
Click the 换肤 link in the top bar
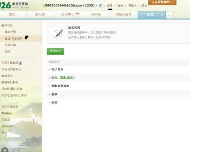coord(120,5)
